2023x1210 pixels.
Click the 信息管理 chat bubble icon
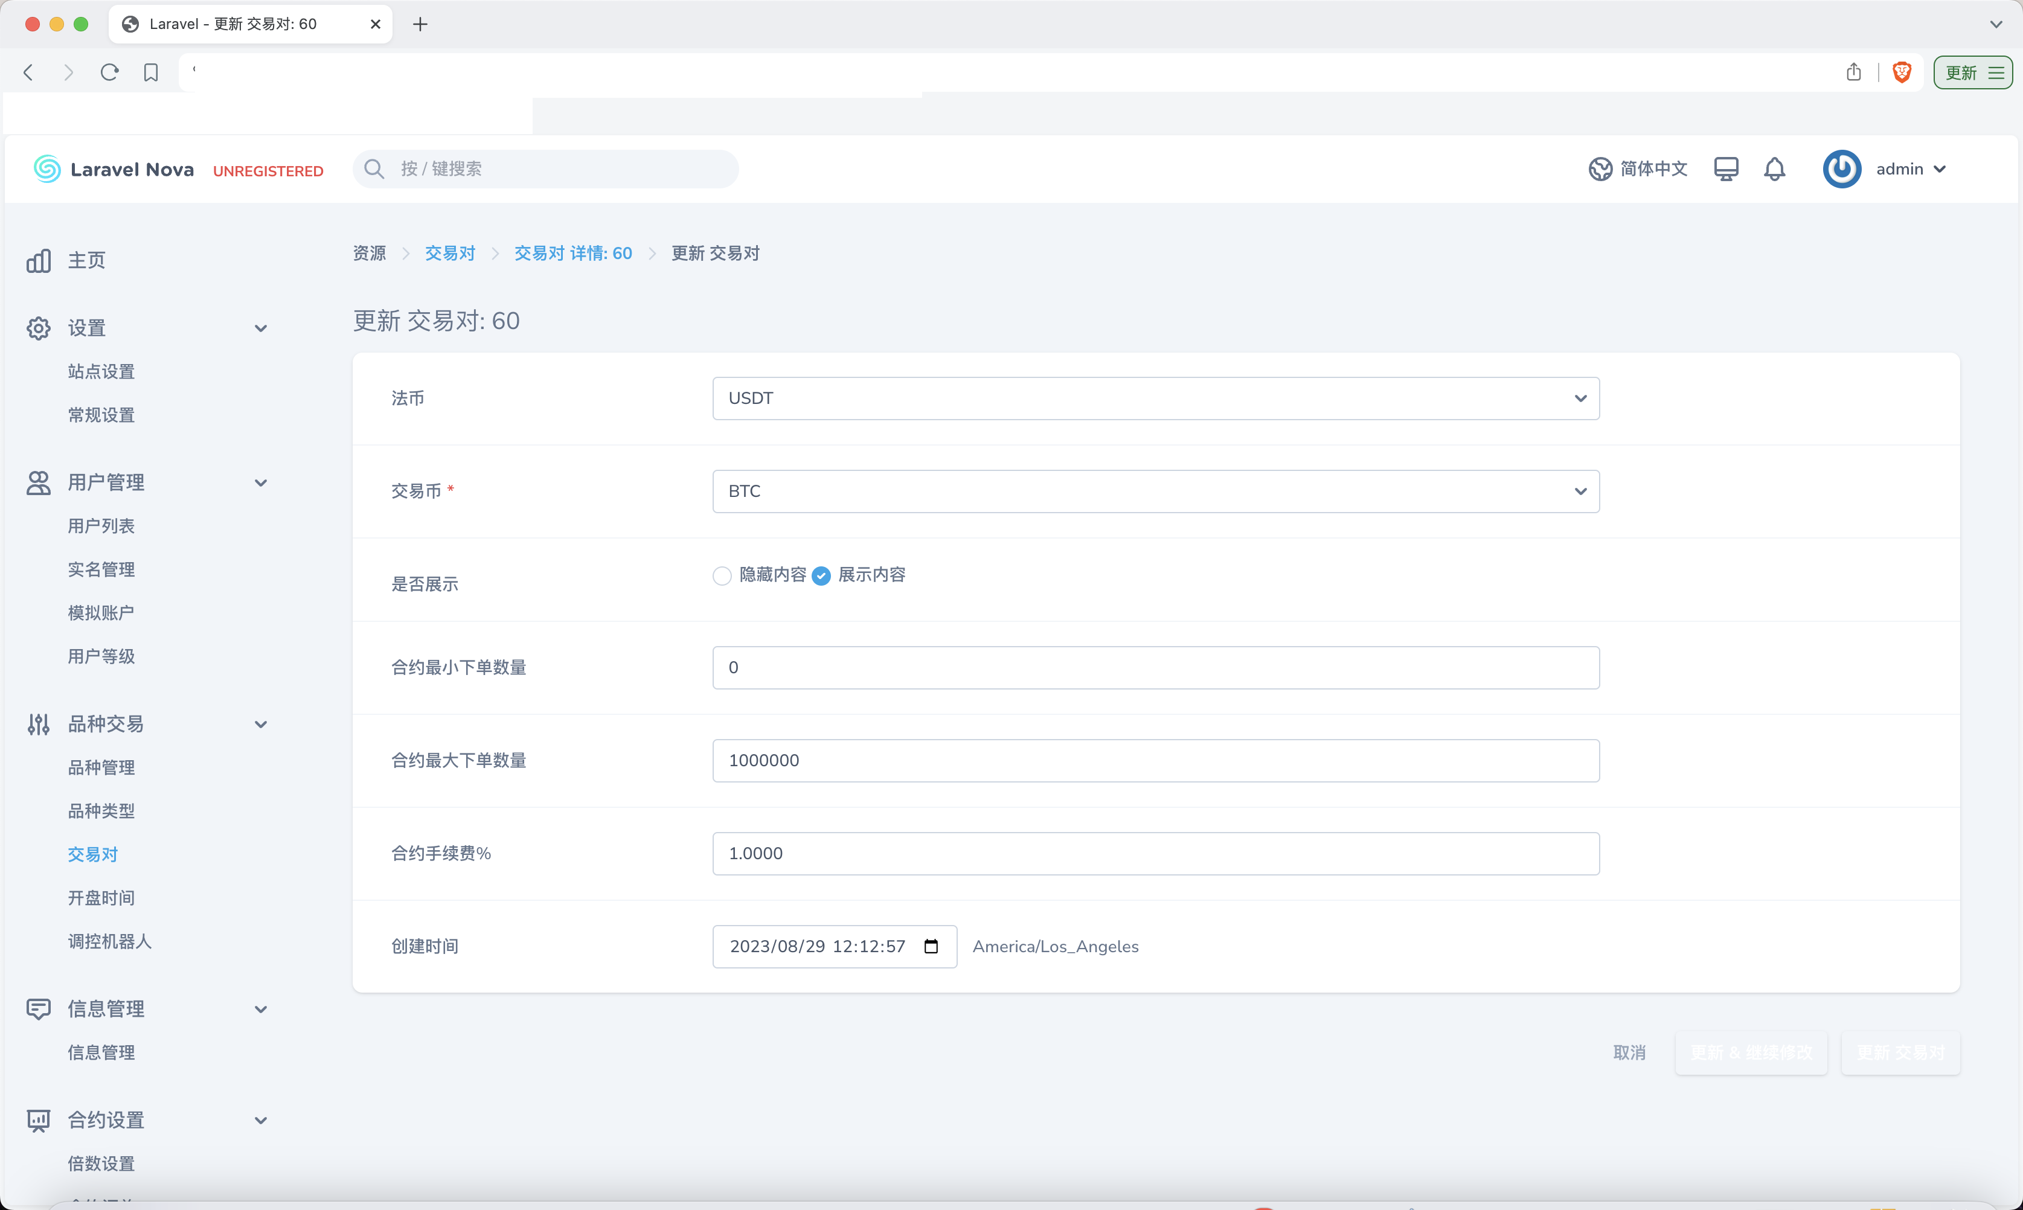point(38,1010)
